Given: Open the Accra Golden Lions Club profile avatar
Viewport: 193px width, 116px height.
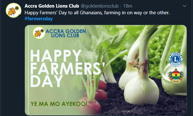Looking at the screenshot, I should [13, 10].
